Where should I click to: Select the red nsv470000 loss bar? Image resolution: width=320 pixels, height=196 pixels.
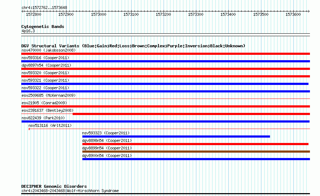click(165, 54)
